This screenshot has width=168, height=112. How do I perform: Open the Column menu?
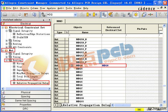pyautogui.click(x=34, y=8)
